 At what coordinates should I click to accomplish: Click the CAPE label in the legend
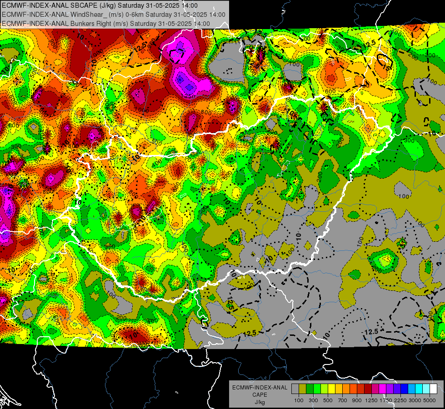point(260,395)
